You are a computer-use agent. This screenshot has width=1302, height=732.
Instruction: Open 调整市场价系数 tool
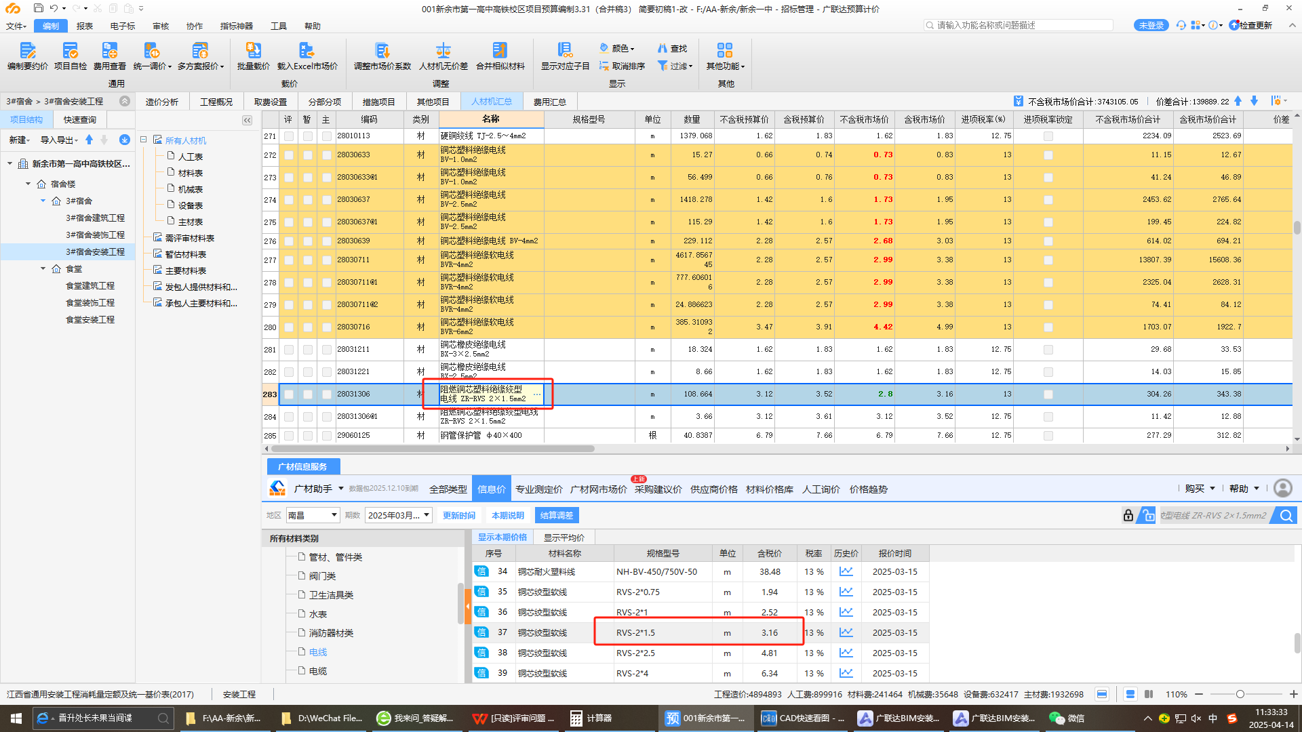[382, 56]
